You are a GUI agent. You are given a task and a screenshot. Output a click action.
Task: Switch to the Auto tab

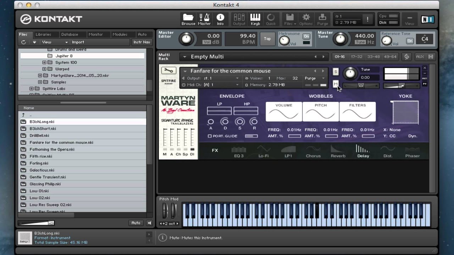point(142,34)
